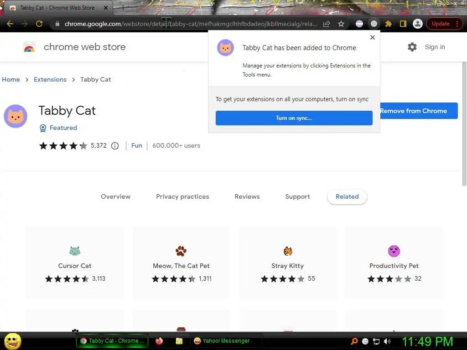The width and height of the screenshot is (467, 350).
Task: Click Sign in link
Action: tap(435, 47)
